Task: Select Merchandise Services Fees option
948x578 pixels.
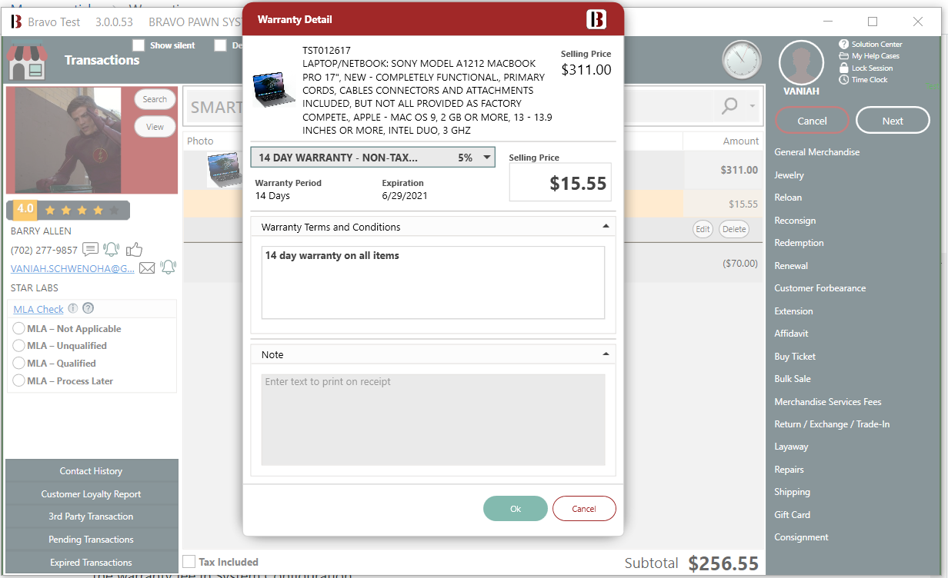Action: pyautogui.click(x=828, y=402)
